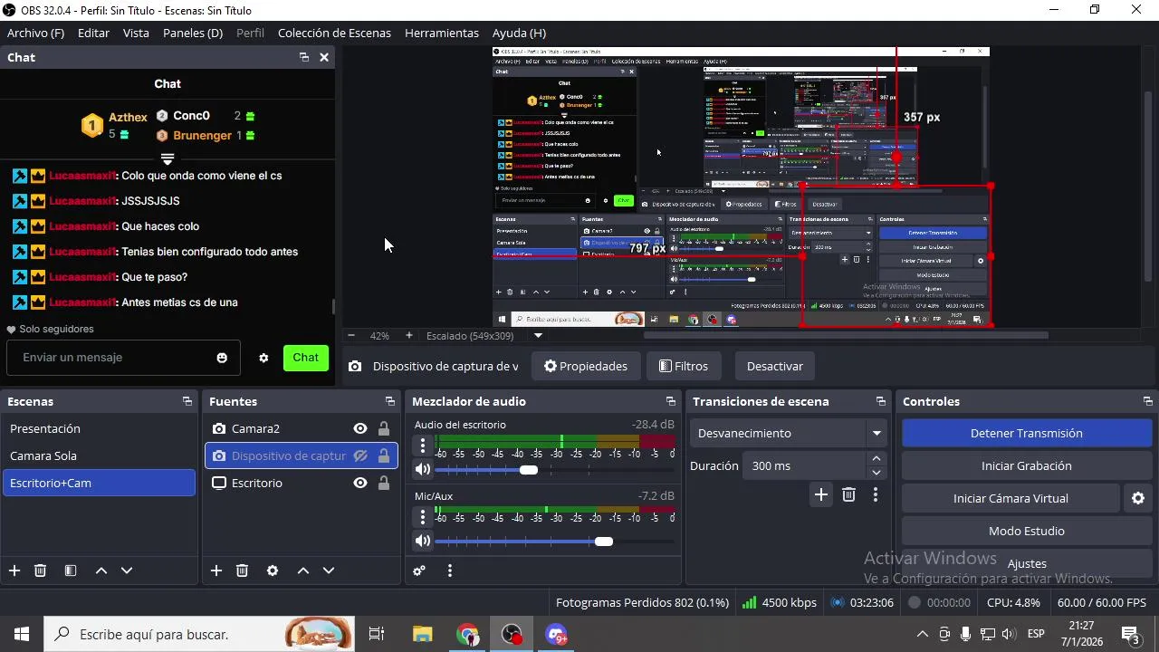
Task: Close the Chat dock panel
Action: (324, 57)
